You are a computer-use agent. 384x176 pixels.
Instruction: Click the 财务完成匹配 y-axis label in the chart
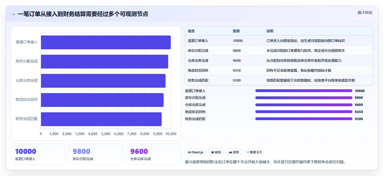pyautogui.click(x=27, y=119)
